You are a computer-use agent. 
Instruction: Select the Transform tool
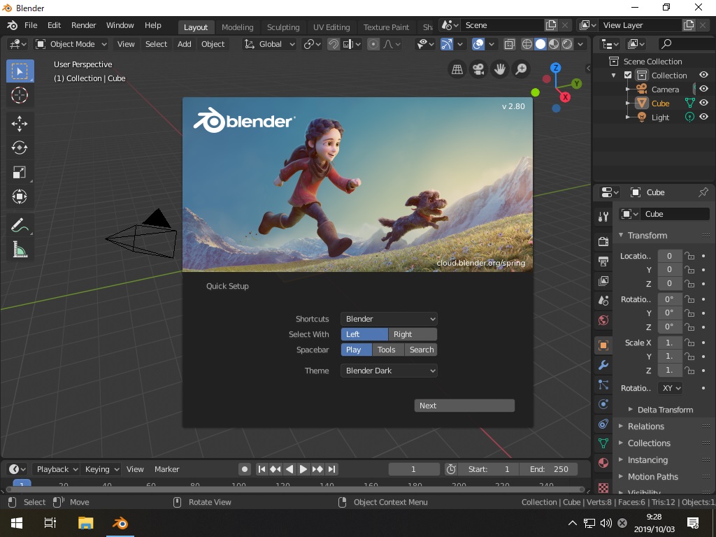pyautogui.click(x=20, y=196)
